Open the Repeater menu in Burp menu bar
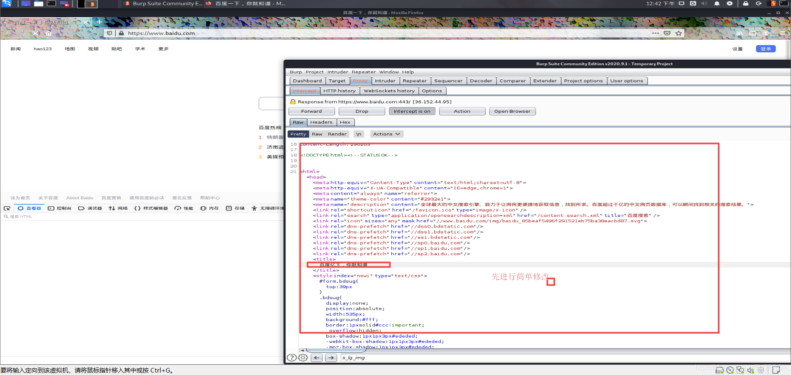 tap(364, 72)
